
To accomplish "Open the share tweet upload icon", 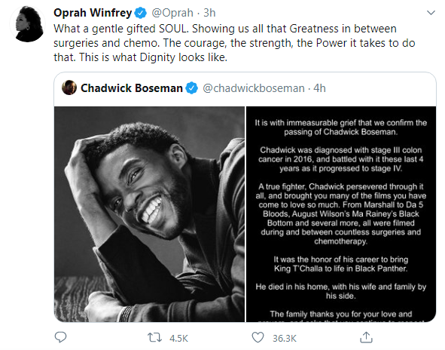I will tap(366, 337).
